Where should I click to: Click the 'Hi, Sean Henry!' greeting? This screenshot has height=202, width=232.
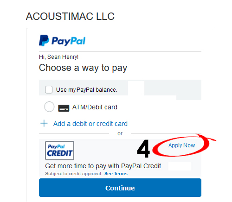[59, 57]
